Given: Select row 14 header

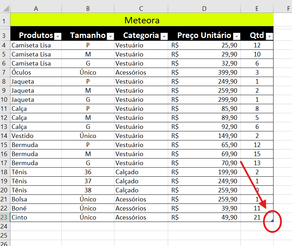Looking at the screenshot, I should (5, 136).
